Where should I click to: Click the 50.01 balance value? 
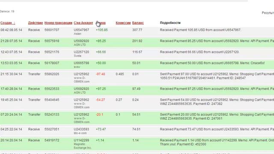(x=136, y=63)
